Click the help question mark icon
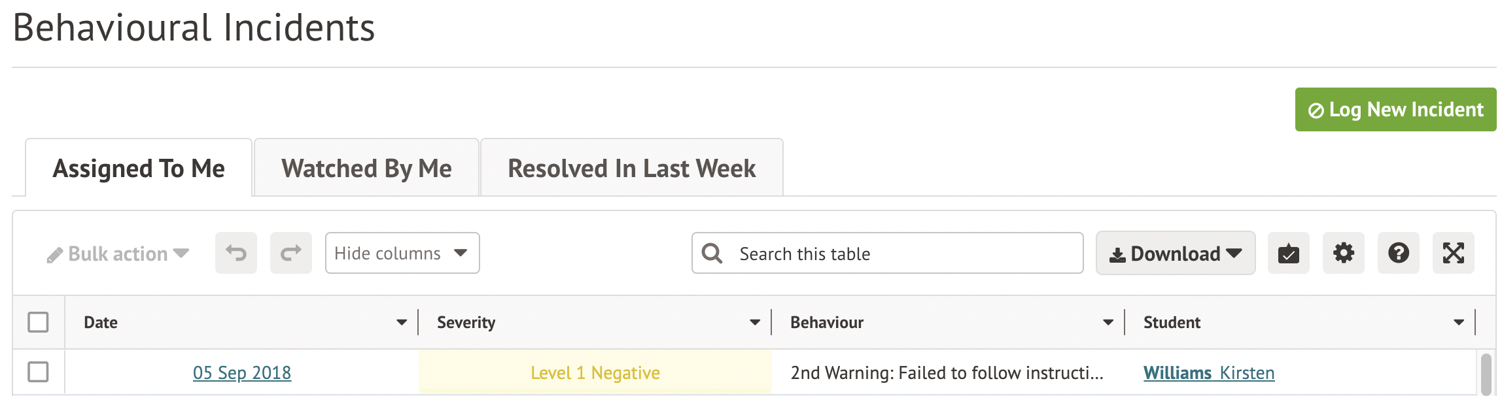Image resolution: width=1502 pixels, height=396 pixels. pyautogui.click(x=1398, y=253)
